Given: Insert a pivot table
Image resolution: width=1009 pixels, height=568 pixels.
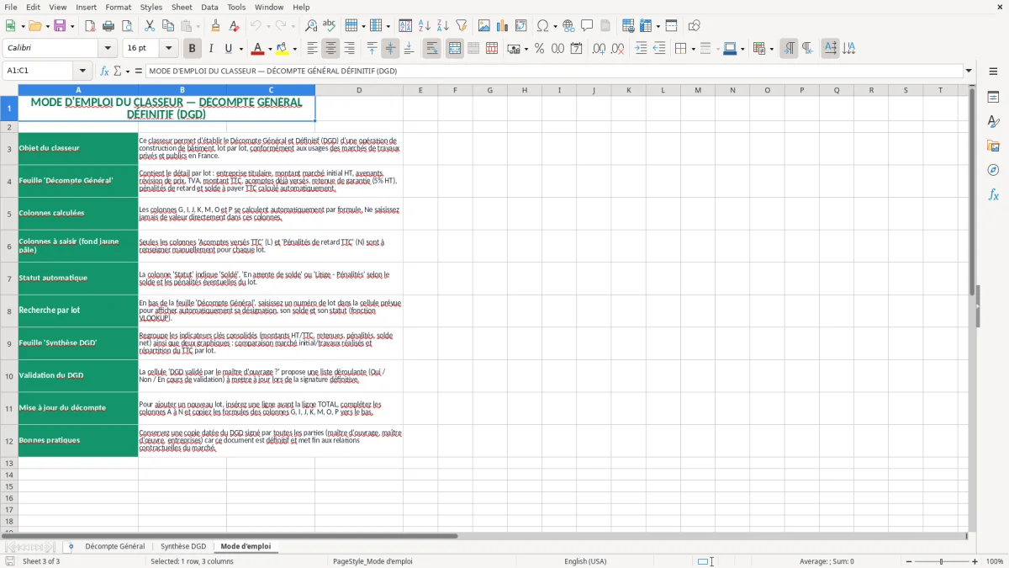Looking at the screenshot, I should [521, 26].
